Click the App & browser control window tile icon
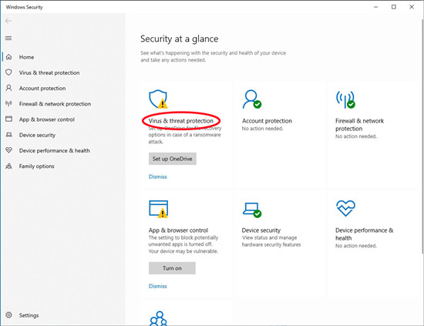Viewport: 424px width, 326px height. click(x=159, y=209)
